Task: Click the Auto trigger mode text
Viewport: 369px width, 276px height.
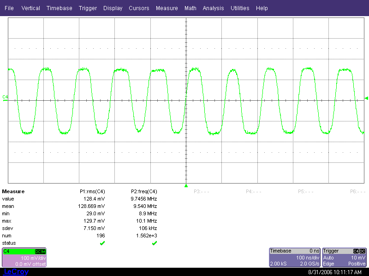Action: pyautogui.click(x=328, y=258)
